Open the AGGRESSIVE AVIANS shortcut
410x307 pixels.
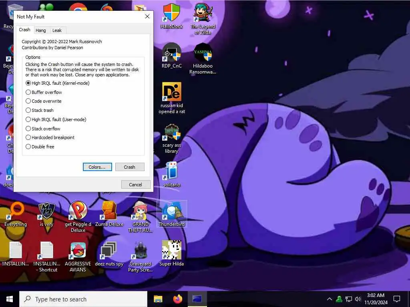click(x=78, y=257)
